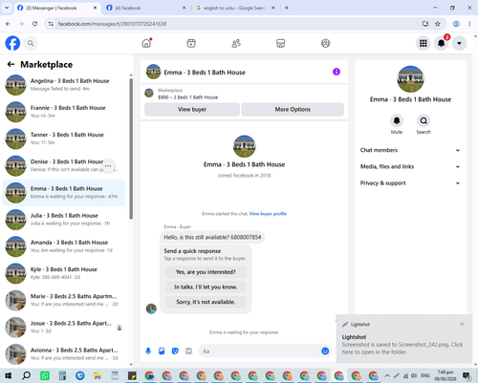This screenshot has width=478, height=383.
Task: Open the apps grid menu icon
Action: pos(424,43)
